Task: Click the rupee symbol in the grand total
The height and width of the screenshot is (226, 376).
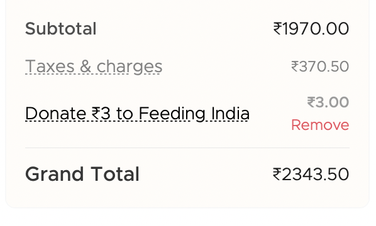Action: 277,174
